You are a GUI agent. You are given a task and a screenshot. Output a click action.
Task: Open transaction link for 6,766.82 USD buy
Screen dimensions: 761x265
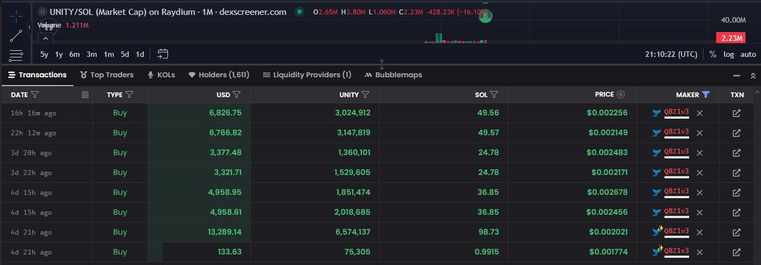[736, 133]
